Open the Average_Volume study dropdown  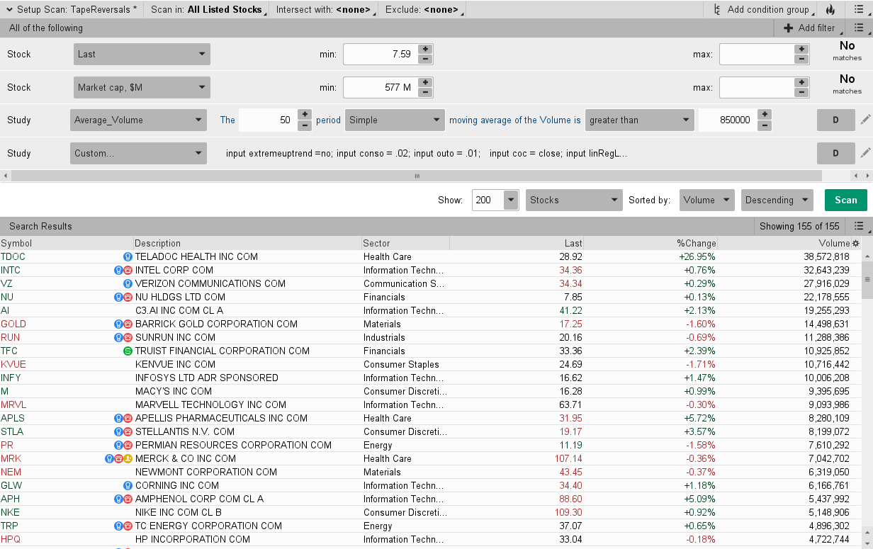tap(138, 120)
